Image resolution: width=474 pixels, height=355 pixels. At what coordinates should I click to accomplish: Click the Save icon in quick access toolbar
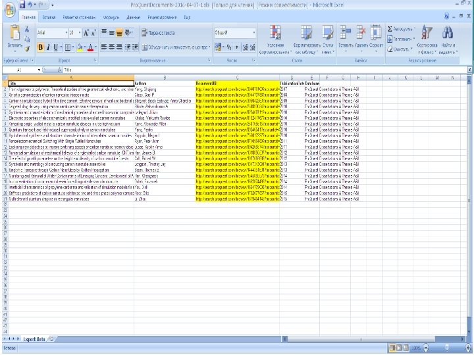[x=22, y=5]
